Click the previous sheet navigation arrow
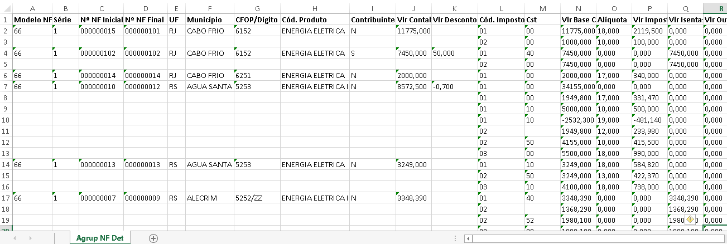 (x=14, y=238)
